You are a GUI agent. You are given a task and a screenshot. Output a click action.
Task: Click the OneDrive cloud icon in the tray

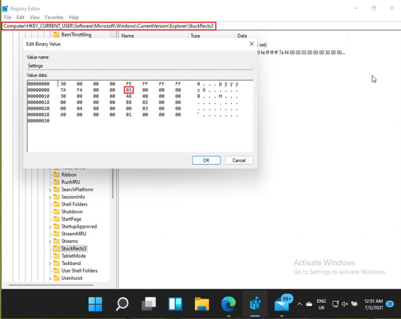pyautogui.click(x=309, y=304)
